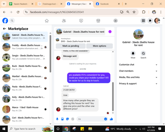Open a new browser tab
The height and width of the screenshot is (132, 165).
pyautogui.click(x=126, y=4)
